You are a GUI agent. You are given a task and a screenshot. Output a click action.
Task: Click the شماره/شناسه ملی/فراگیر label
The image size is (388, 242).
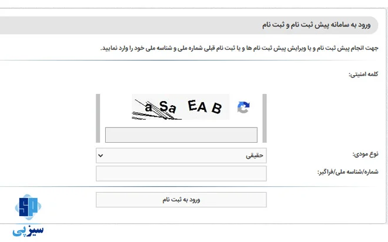347,172
